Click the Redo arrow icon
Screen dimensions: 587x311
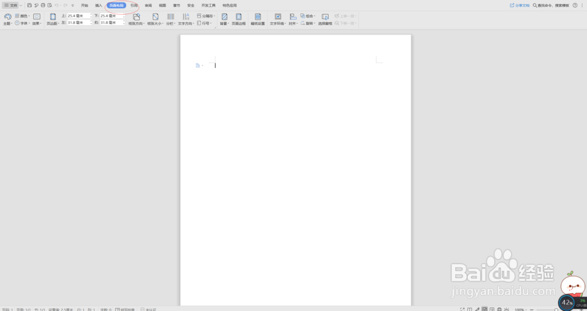(65, 6)
